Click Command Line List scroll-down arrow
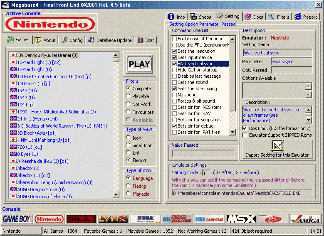Viewport: 324px width, 236px height. click(x=232, y=132)
